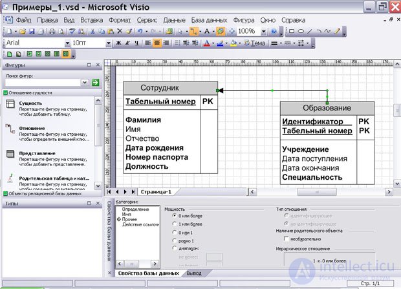
Task: Switch to the Вывод tab
Action: point(194,273)
